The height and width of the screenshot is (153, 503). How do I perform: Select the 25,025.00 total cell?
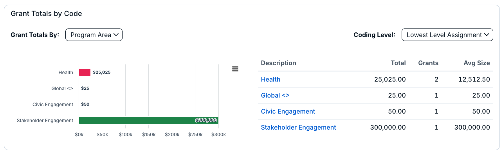[390, 79]
